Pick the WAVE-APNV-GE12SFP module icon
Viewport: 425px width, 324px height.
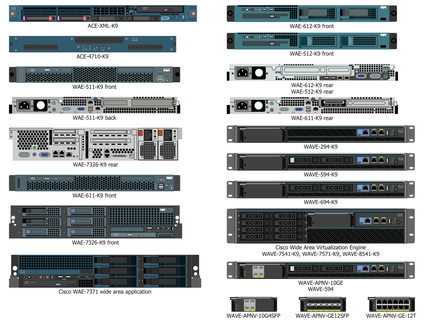pos(322,304)
